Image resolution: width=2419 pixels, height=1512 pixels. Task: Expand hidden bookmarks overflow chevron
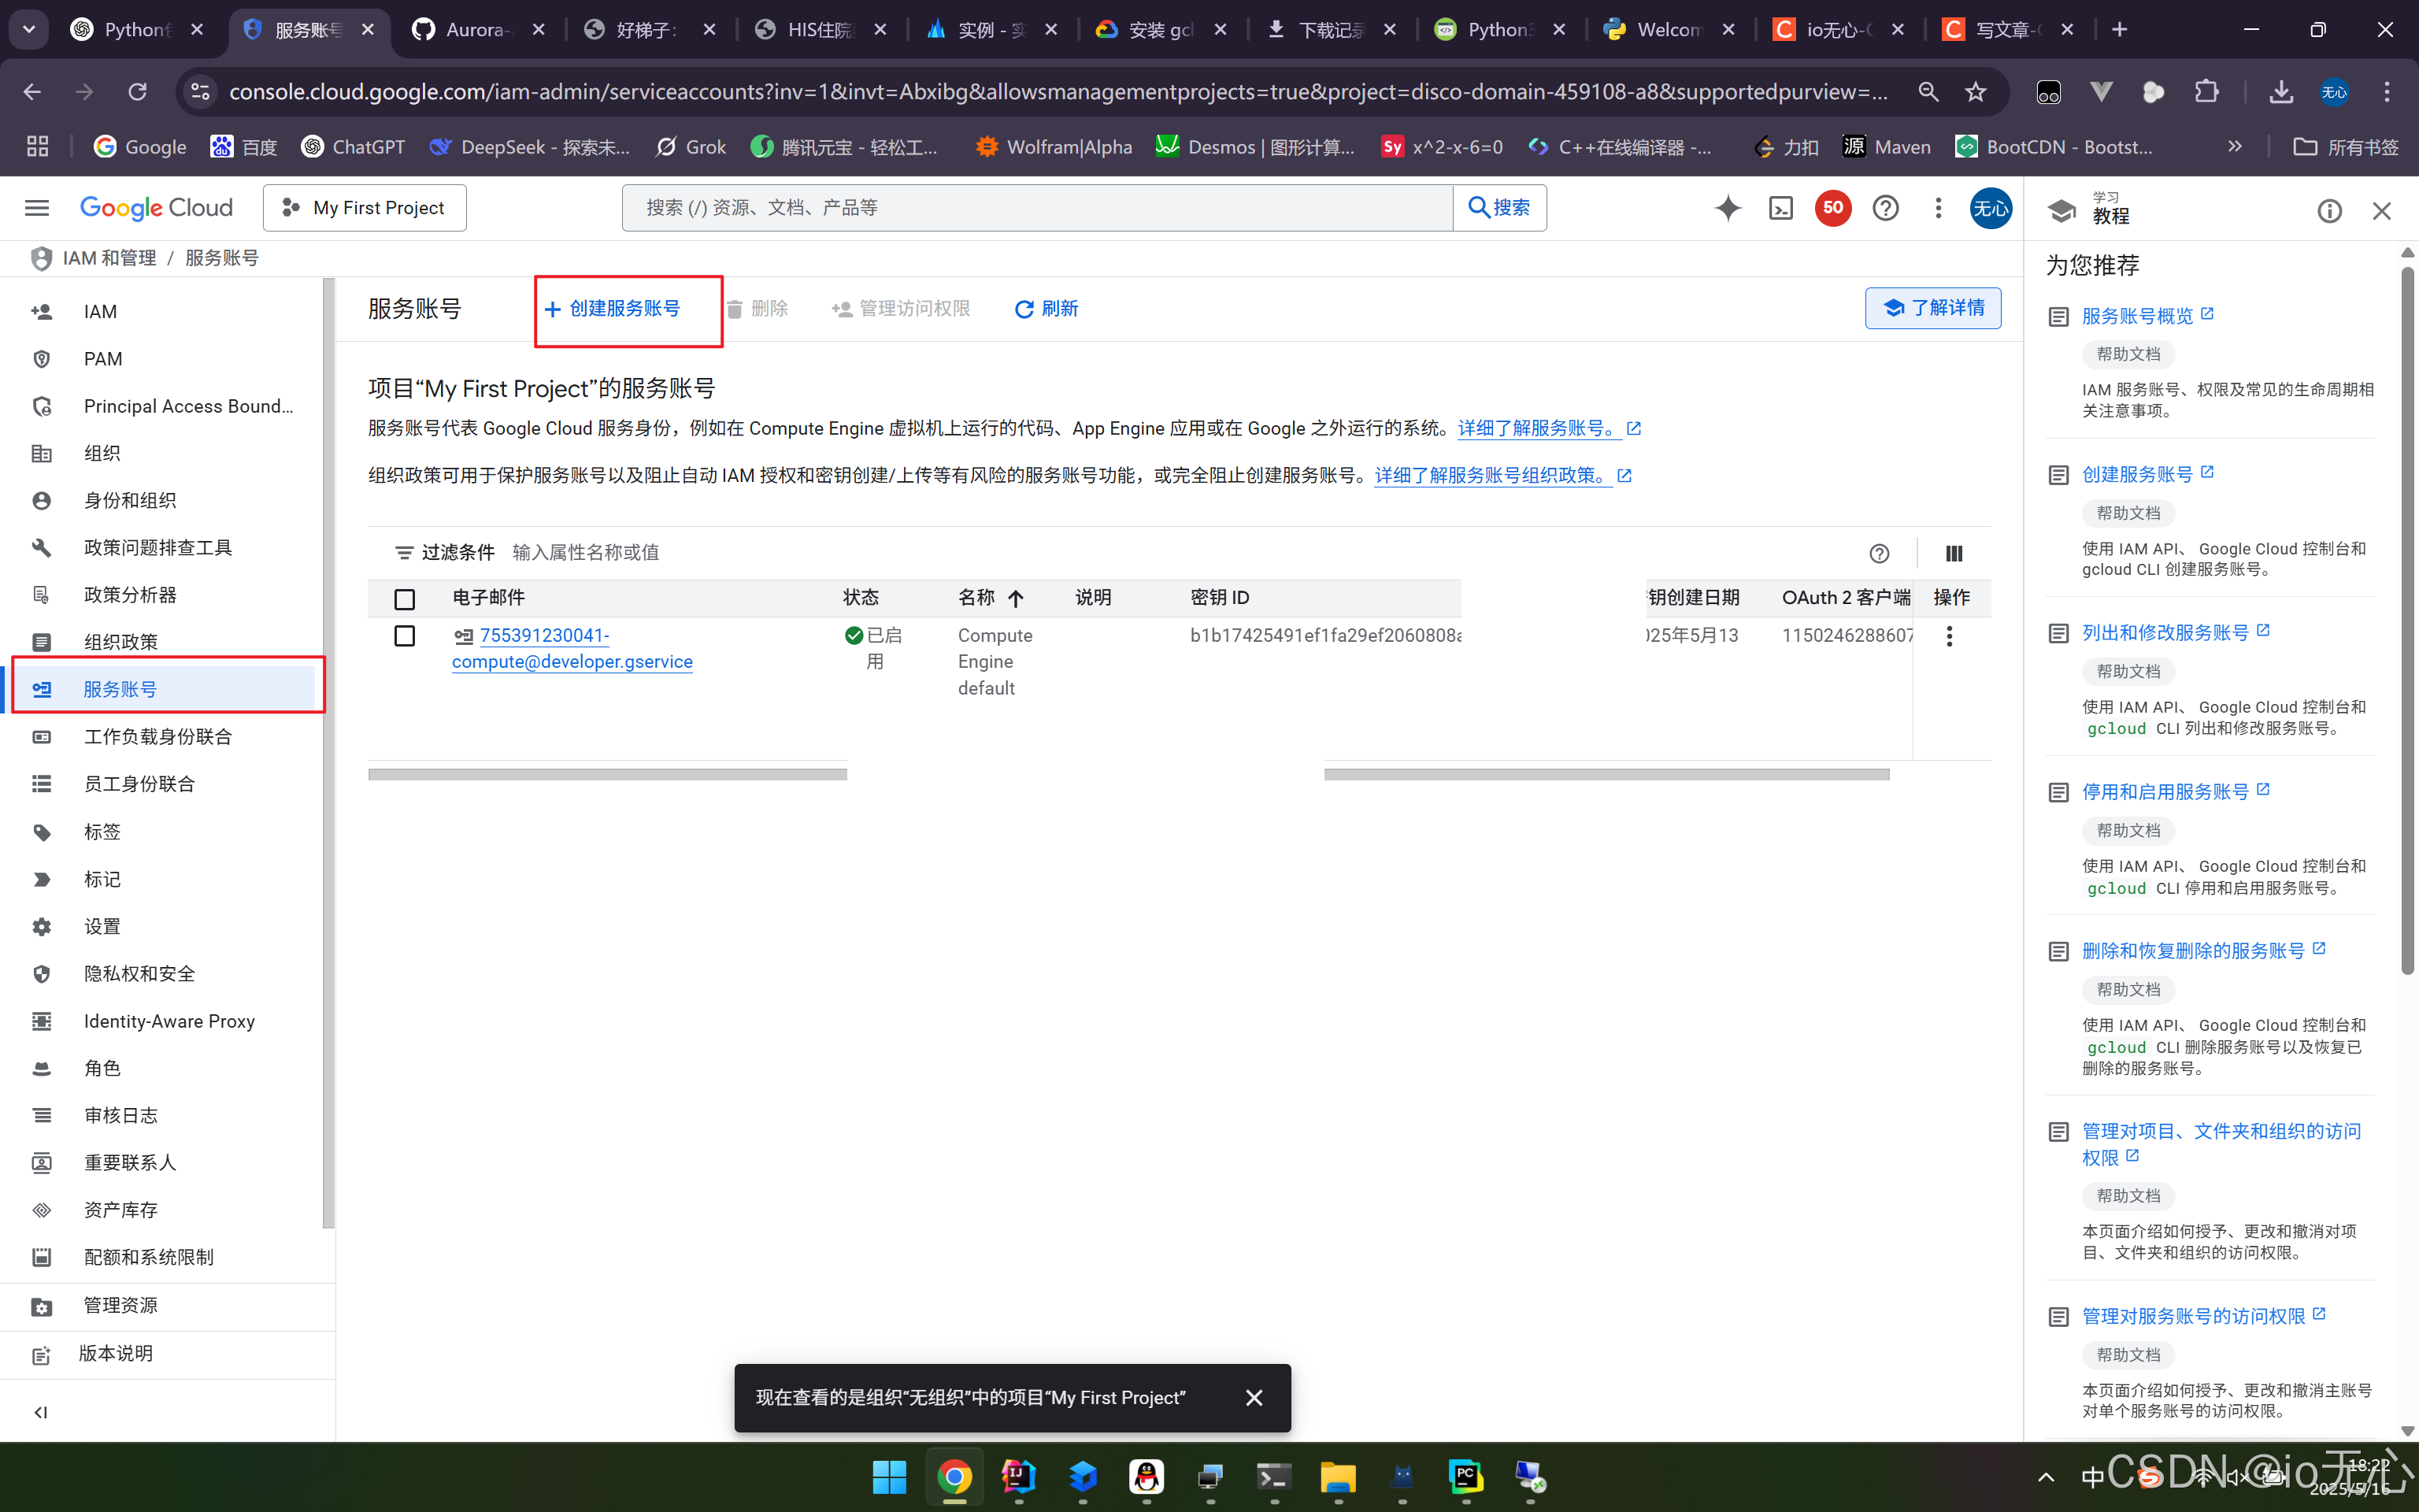(x=2235, y=147)
